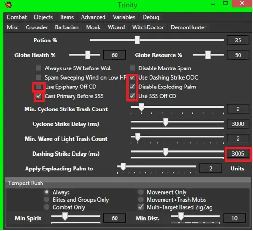Click the Globe Health % value box
The width and height of the screenshot is (253, 231).
pyautogui.click(x=115, y=55)
